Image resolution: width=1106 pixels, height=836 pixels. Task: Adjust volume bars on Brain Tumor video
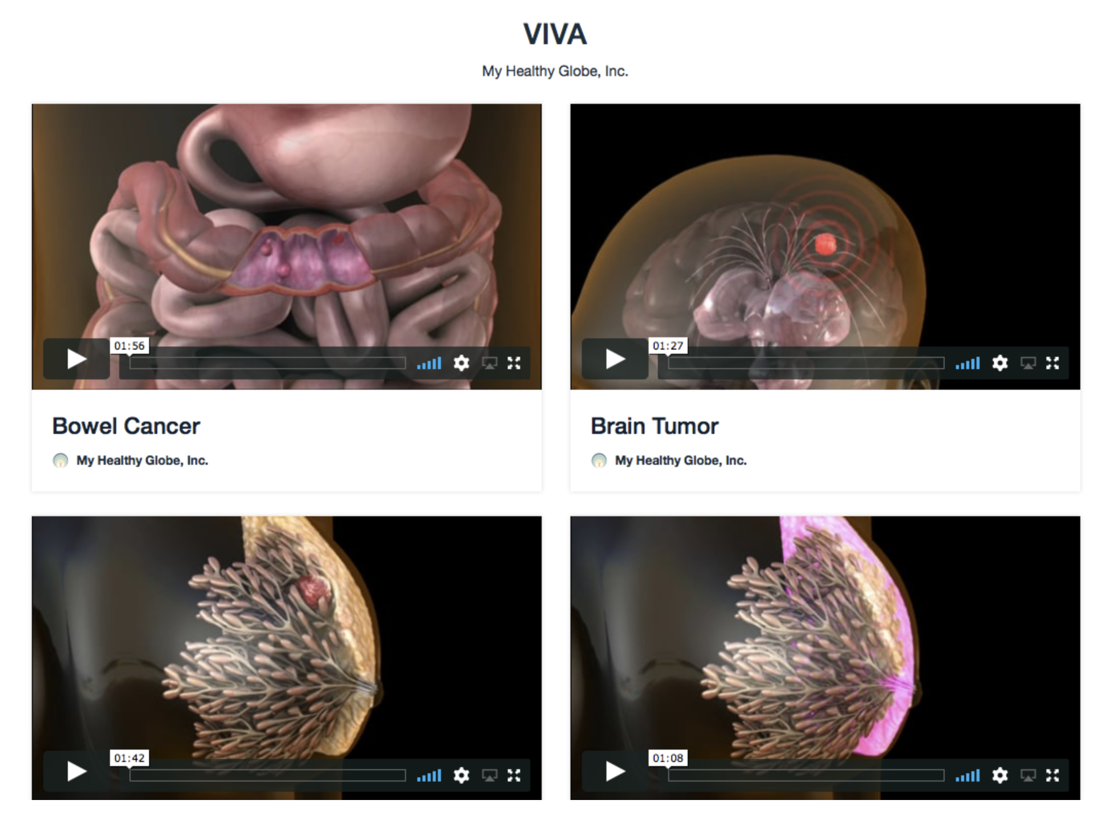coord(968,364)
